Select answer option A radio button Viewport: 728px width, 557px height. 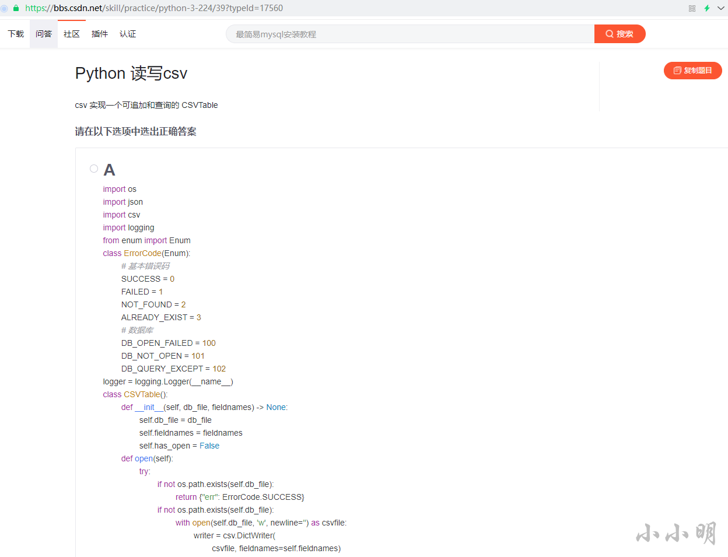pos(94,169)
